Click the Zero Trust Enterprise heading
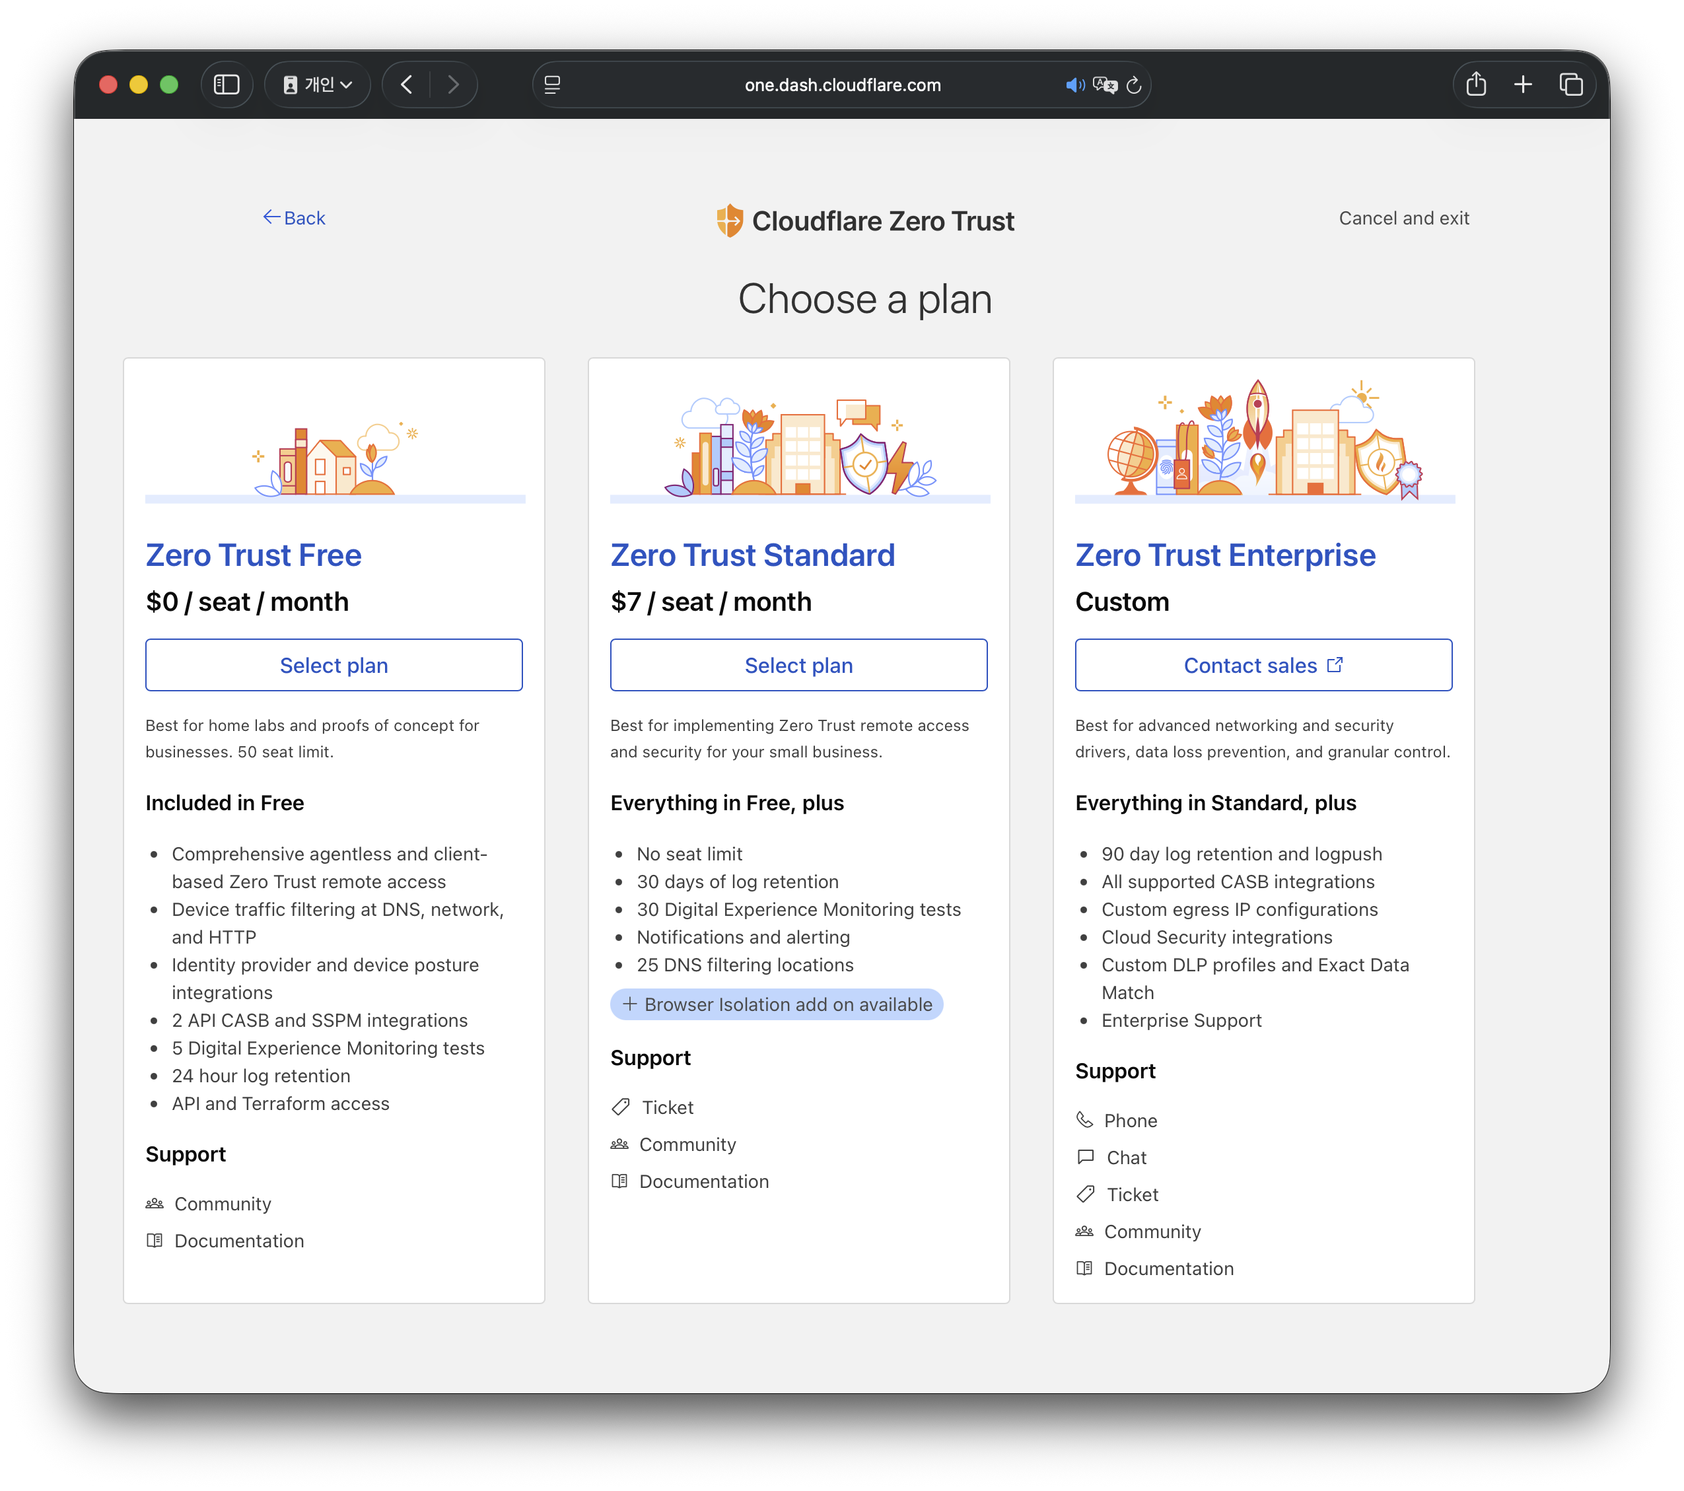This screenshot has width=1684, height=1491. tap(1225, 555)
